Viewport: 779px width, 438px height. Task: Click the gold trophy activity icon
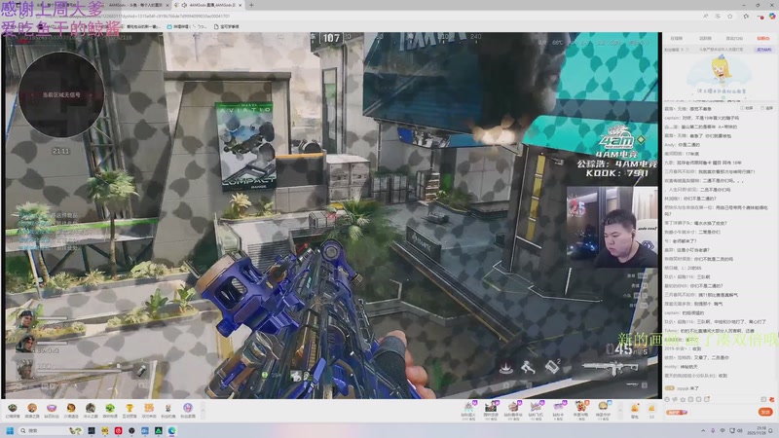tap(130, 408)
